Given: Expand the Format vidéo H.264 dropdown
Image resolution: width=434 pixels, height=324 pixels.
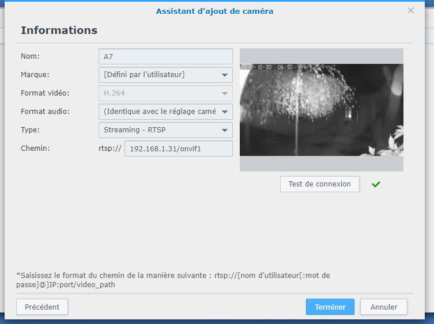Looking at the screenshot, I should [x=224, y=93].
